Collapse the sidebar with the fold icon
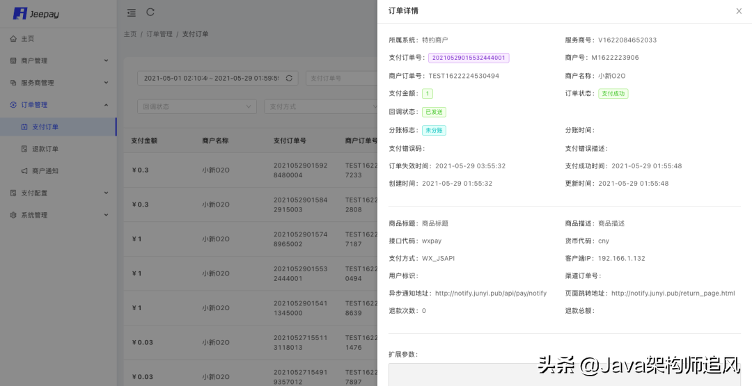The width and height of the screenshot is (752, 386). (132, 13)
